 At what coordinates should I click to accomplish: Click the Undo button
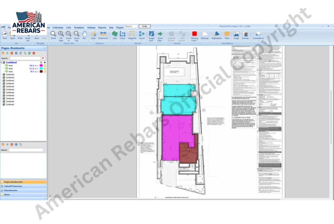pos(144,26)
